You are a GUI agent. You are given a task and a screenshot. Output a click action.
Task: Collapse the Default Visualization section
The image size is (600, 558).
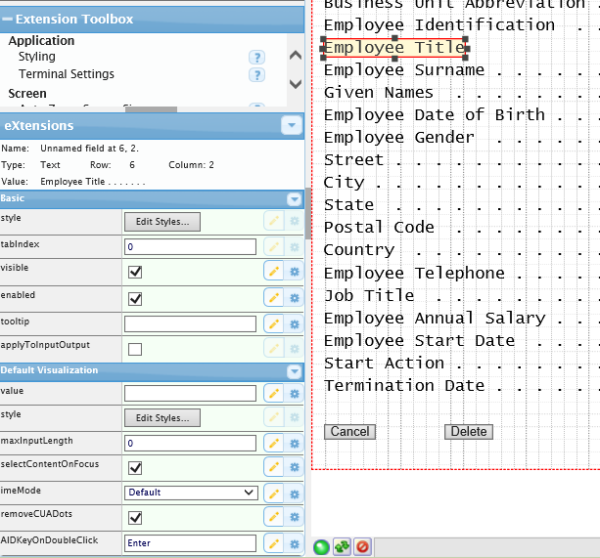pos(294,371)
